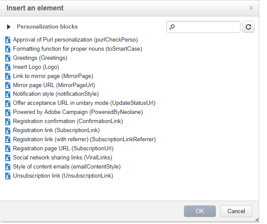The image size is (267, 224).
Task: Choose Mirror page URL block
Action: pos(54,85)
